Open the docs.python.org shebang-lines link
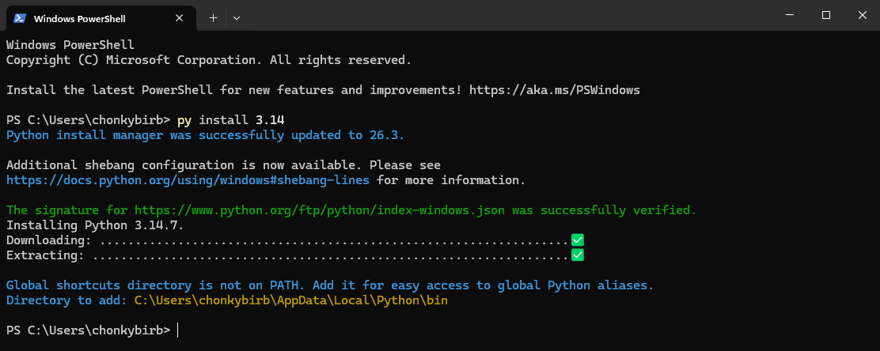The image size is (880, 351). [188, 180]
